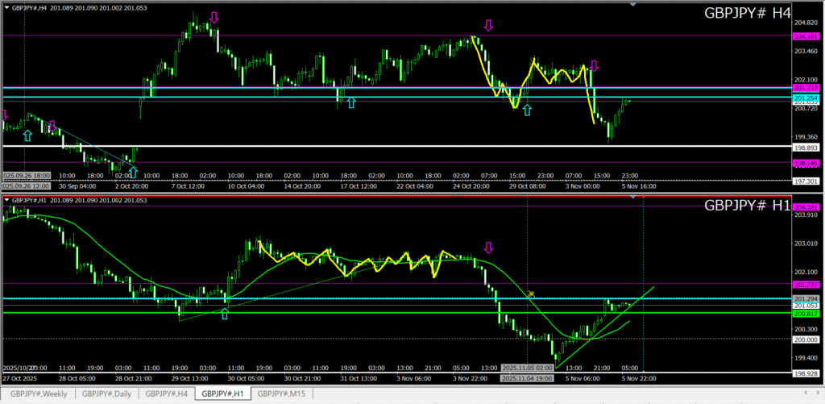
Task: Select the GBPJPY#,H4 tab
Action: pyautogui.click(x=168, y=394)
